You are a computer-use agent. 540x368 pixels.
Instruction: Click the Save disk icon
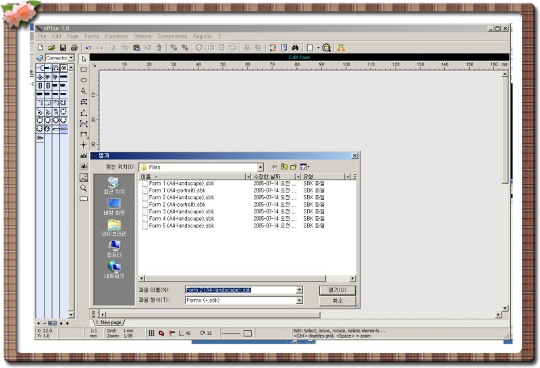[63, 47]
